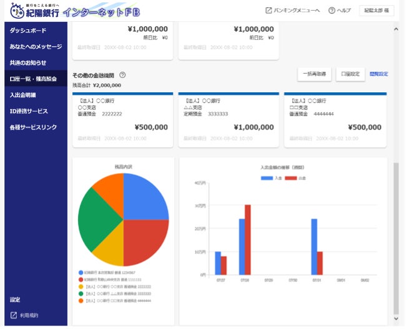Click the question mark icon beside ヘルプ
Image resolution: width=407 pixels, height=329 pixels.
(331, 11)
